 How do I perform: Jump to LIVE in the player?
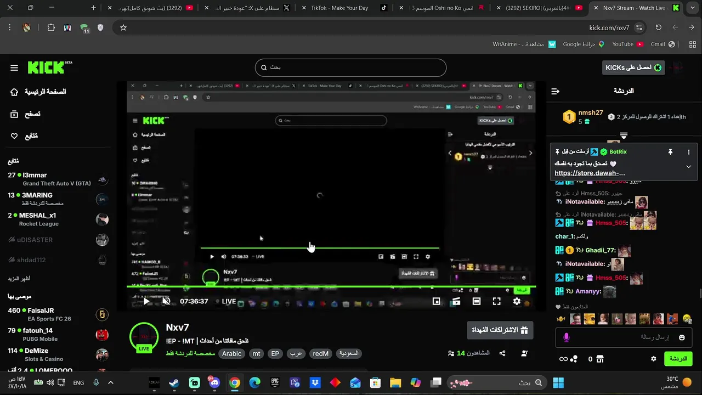(225, 301)
